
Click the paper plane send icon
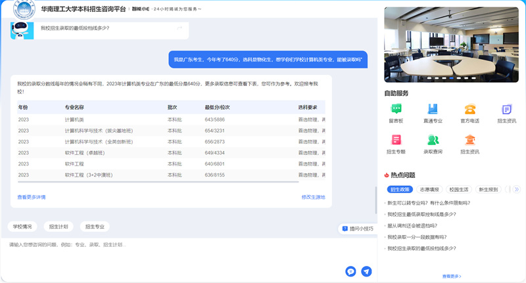coord(366,271)
